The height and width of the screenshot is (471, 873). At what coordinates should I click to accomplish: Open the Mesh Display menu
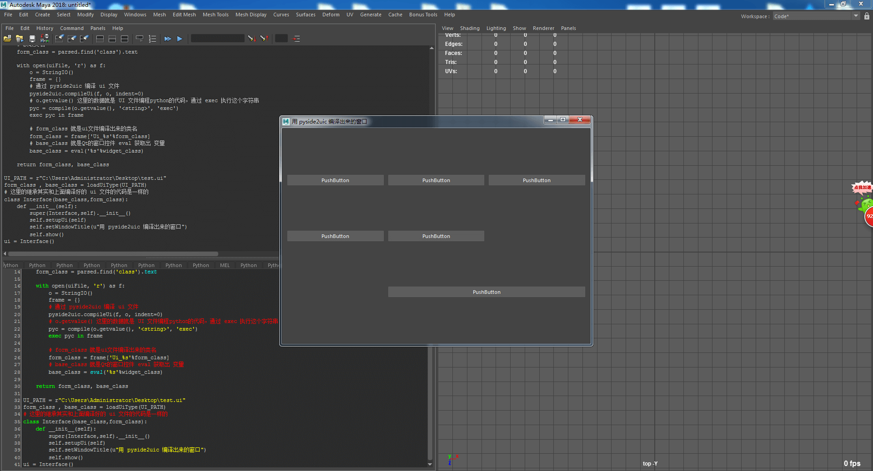tap(251, 15)
